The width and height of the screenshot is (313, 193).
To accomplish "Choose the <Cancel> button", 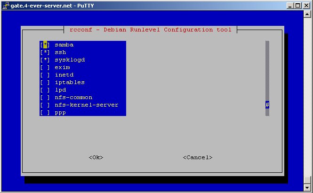I will pyautogui.click(x=198, y=157).
